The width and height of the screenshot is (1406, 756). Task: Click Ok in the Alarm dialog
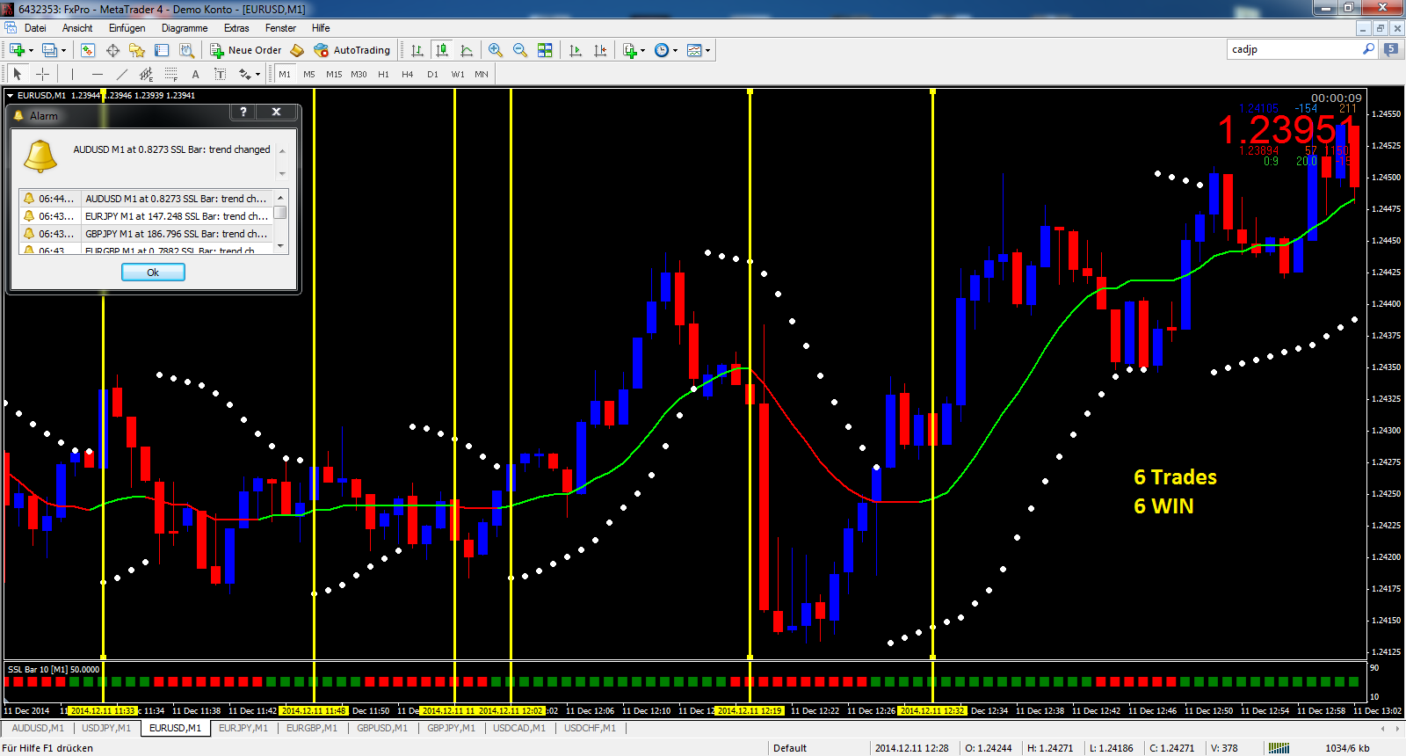click(153, 273)
